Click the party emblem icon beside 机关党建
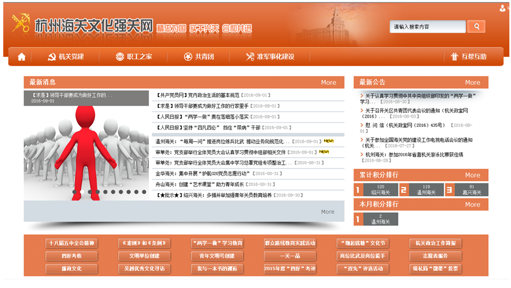 (52, 57)
